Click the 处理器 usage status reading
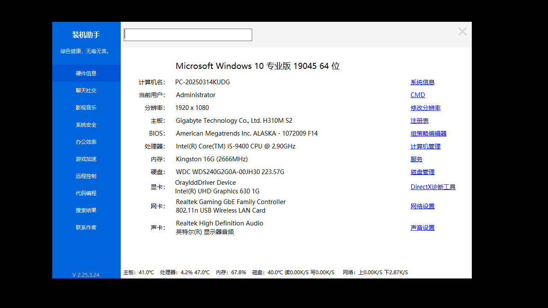Image resolution: width=548 pixels, height=308 pixels. (185, 272)
